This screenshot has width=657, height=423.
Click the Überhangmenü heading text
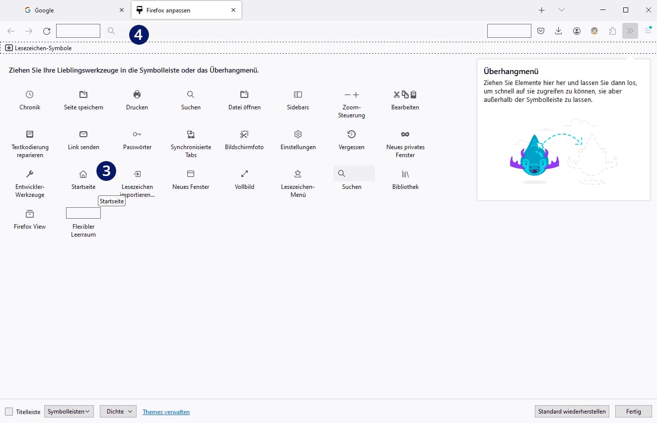point(511,72)
